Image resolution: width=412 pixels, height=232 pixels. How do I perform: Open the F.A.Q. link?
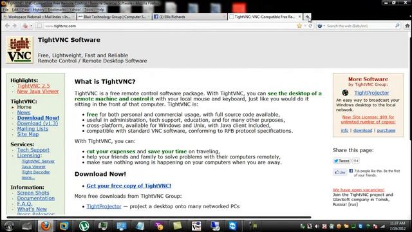[24, 204]
